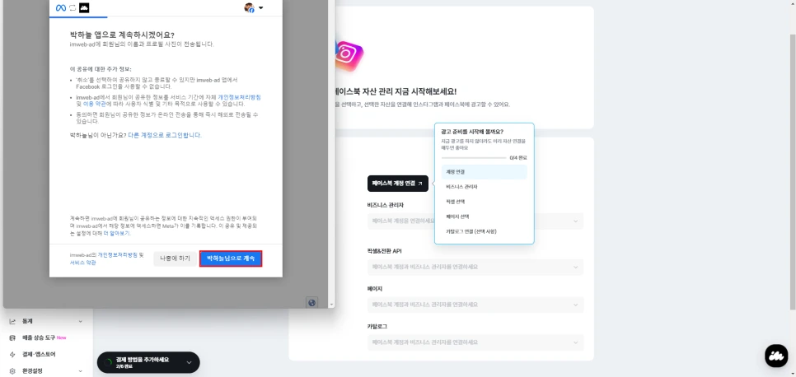The width and height of the screenshot is (796, 377).
Task: Click the 환경설정 gear icon in sidebar
Action: click(x=12, y=371)
